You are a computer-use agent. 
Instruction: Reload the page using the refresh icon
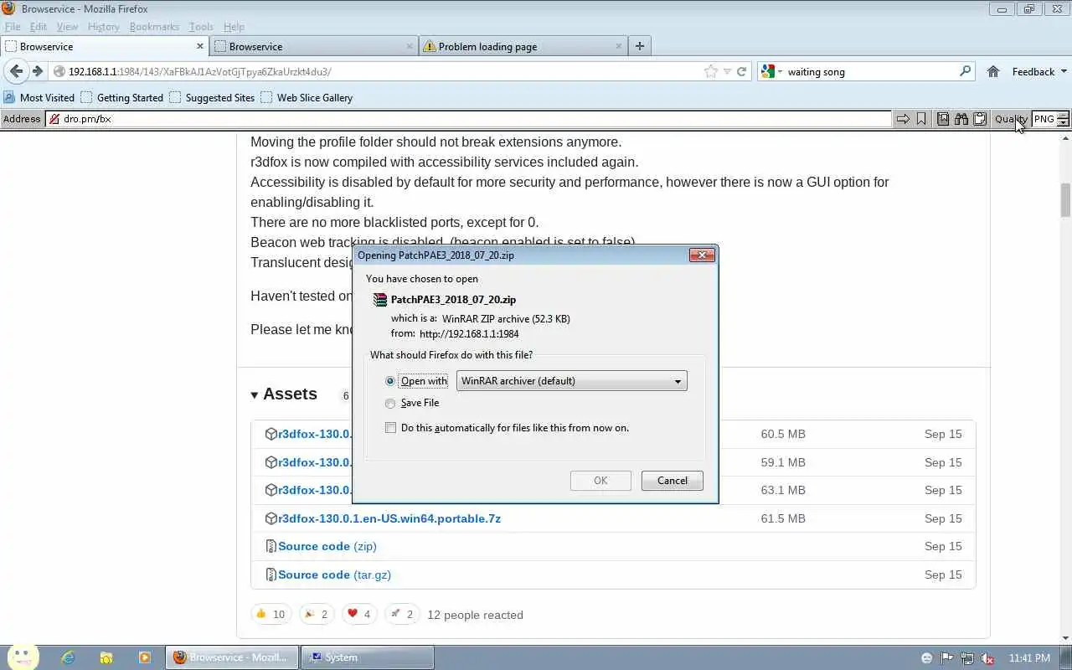click(741, 72)
